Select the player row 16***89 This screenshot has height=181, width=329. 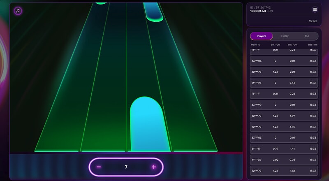tap(284, 83)
